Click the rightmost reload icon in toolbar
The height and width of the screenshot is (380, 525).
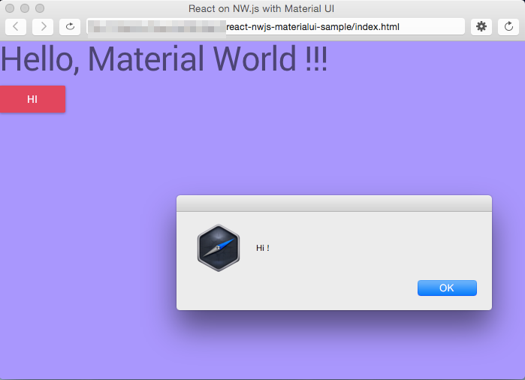click(x=508, y=27)
